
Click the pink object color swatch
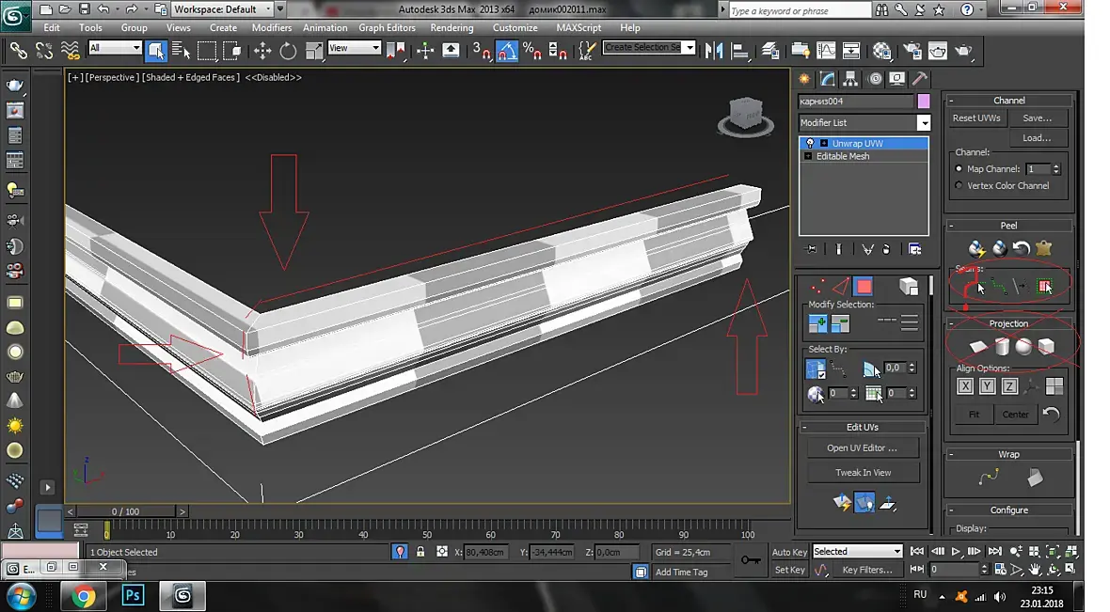(924, 102)
